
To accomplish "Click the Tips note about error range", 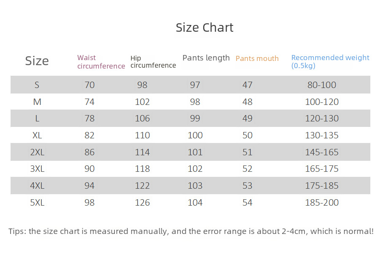I will point(191,231).
